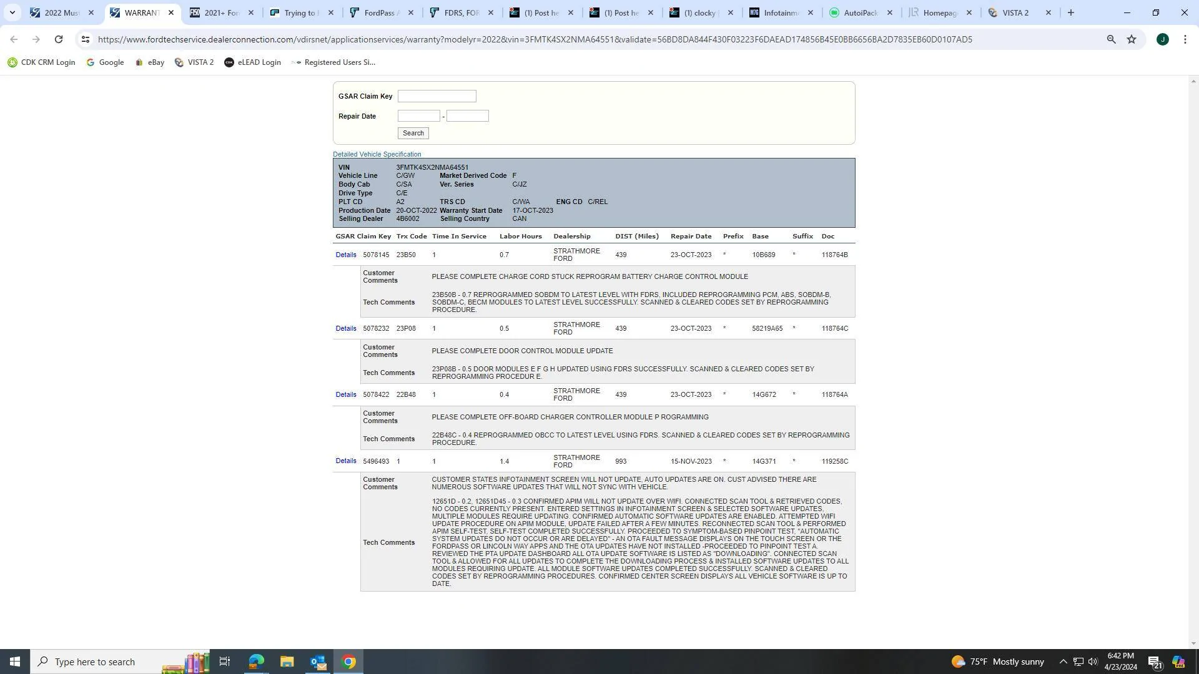Close the WARRANTY tab

tap(171, 12)
